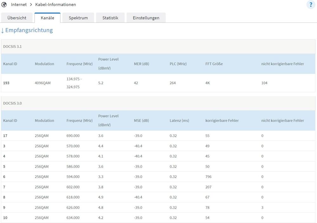This screenshot has height=223, width=317.
Task: Click frequency 626.000 of channel 9
Action: 73,207
